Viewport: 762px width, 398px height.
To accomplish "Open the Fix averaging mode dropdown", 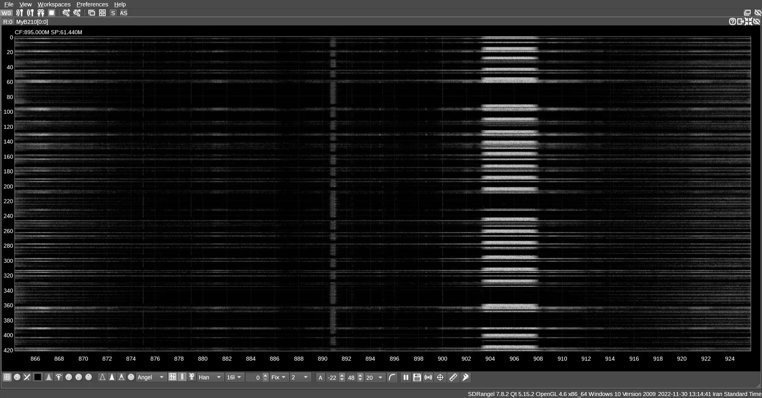I will coord(279,377).
